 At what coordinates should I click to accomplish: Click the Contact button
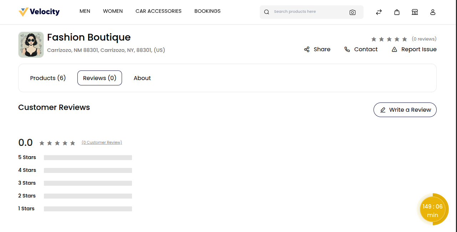[x=361, y=49]
